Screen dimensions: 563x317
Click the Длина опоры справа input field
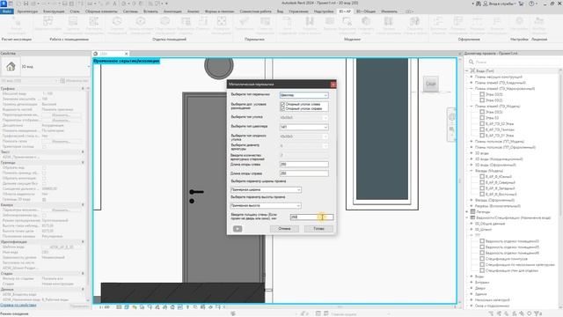(x=303, y=173)
